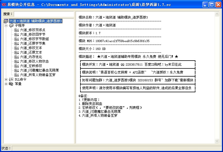Screen dimensions: 223x152
Task: Click the 模块 MD5 hash line
Action: coord(114,41)
